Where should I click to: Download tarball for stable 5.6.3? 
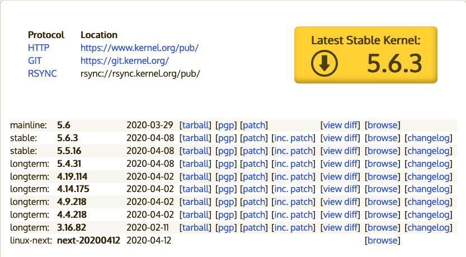195,138
